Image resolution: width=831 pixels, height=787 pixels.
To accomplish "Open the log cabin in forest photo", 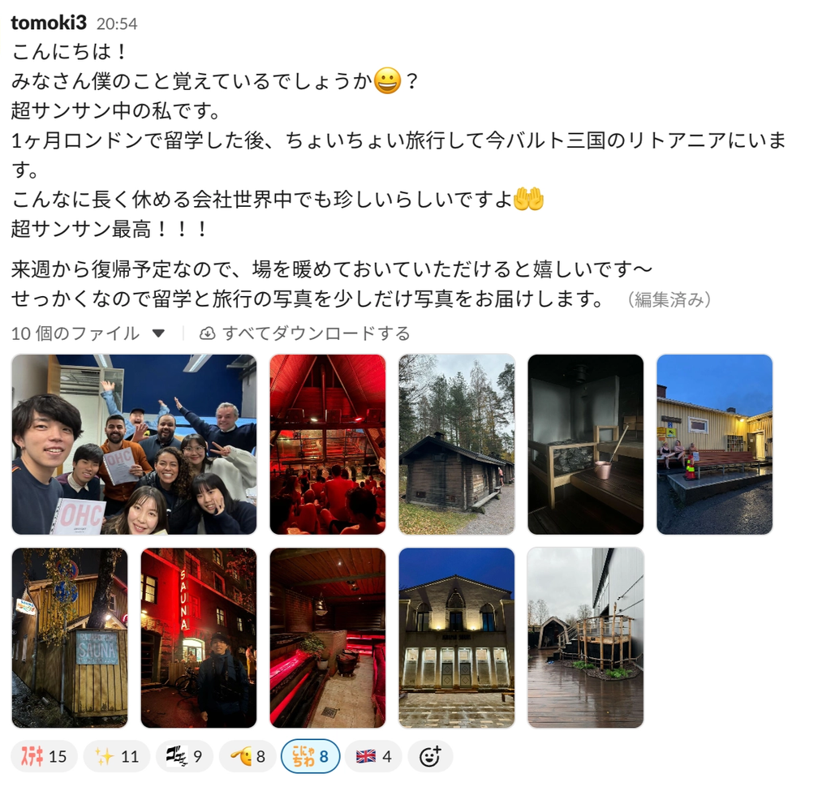I will tap(456, 444).
